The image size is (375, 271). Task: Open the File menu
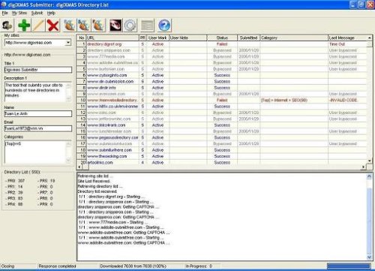[5, 13]
